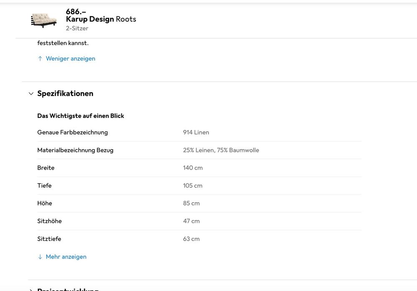Click 'Das Wichtigste auf einen Blick' heading
Viewport: 417px width, 291px height.
point(80,116)
